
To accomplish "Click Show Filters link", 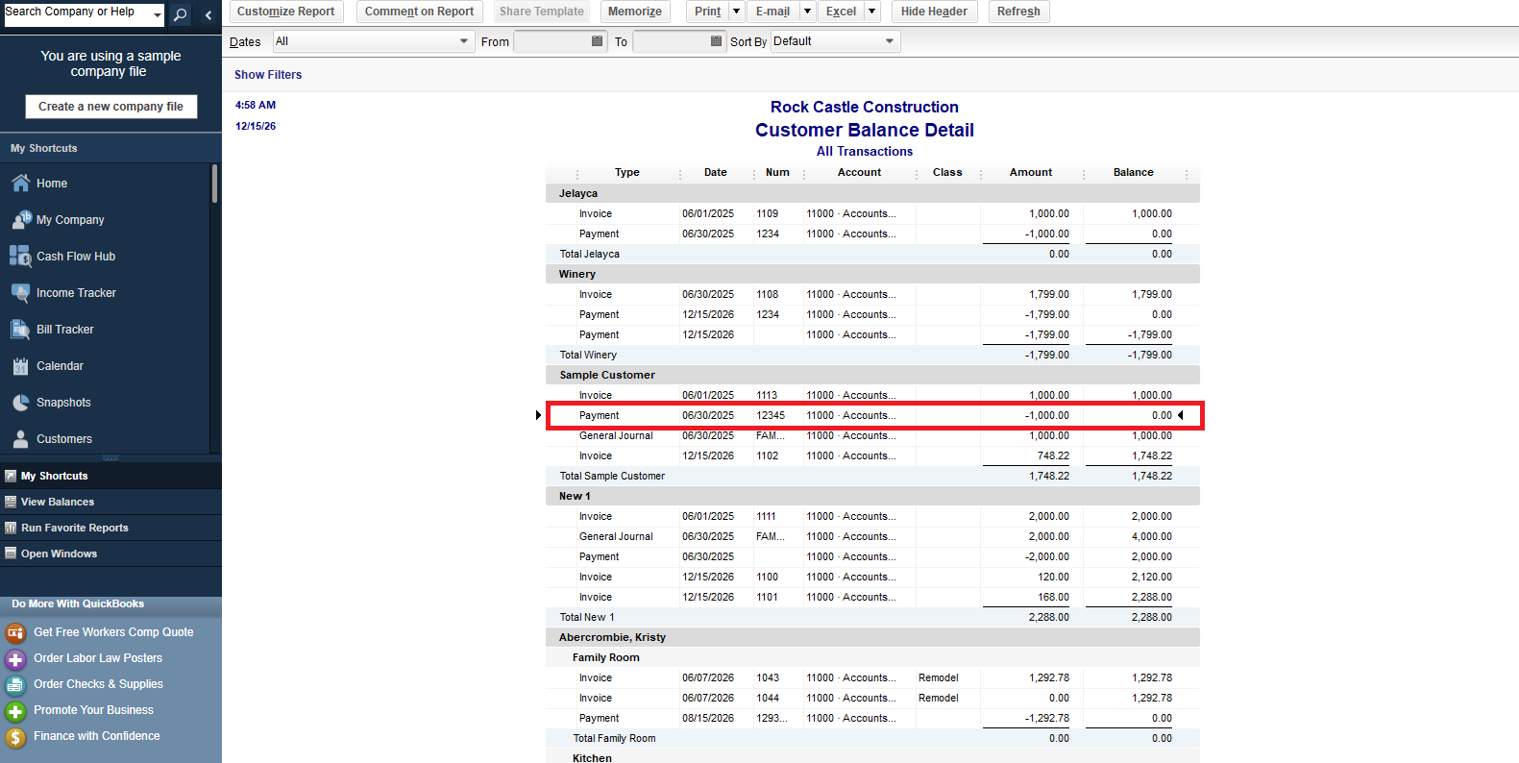I will pyautogui.click(x=268, y=75).
